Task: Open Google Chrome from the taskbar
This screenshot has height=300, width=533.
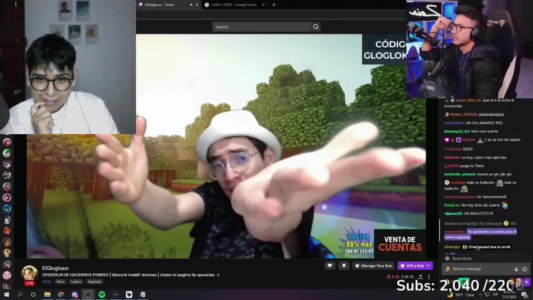Action: coord(61,295)
